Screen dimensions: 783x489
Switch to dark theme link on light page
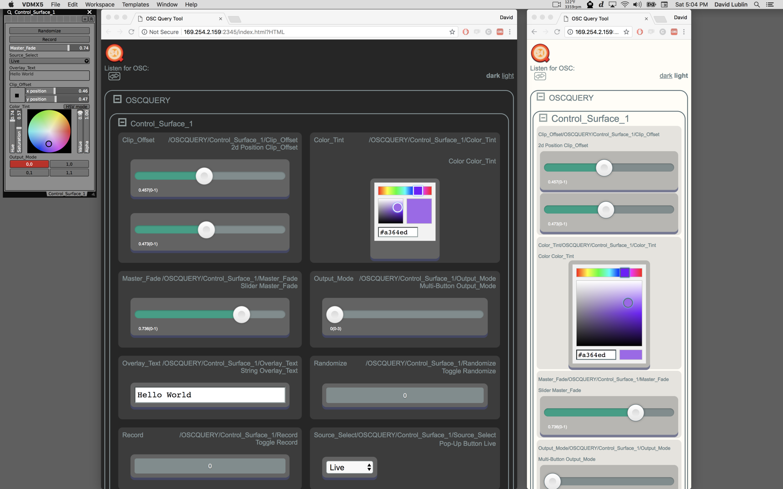pos(666,75)
